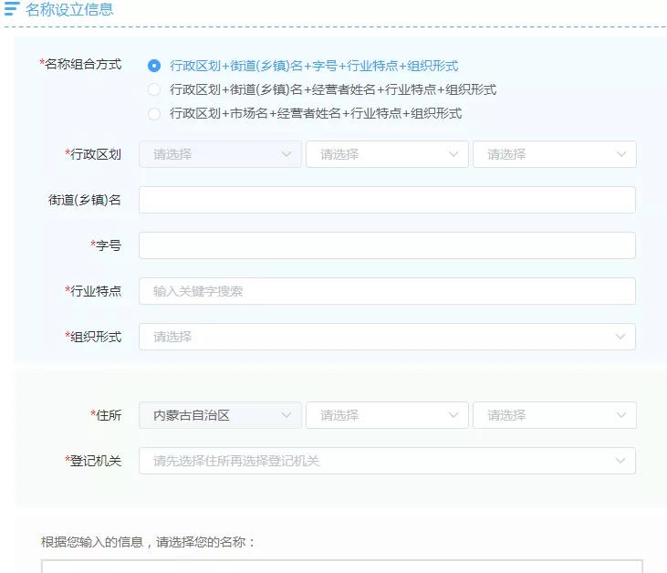The image size is (667, 573).
Task: Click the chevron arrow of 登记机关
Action: tap(620, 461)
